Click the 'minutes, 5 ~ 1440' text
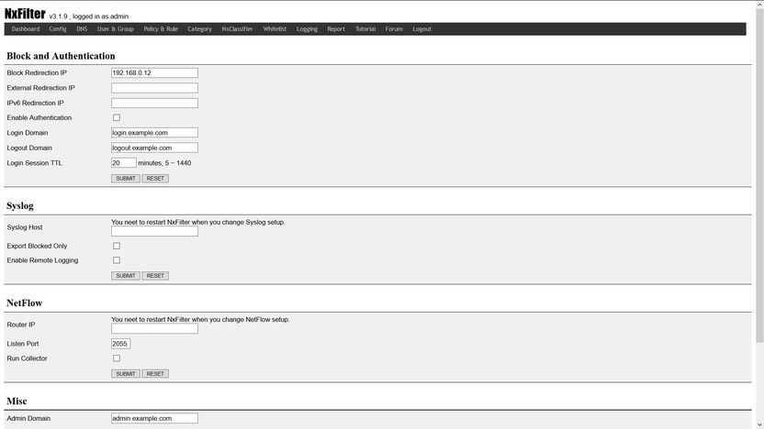The width and height of the screenshot is (764, 429). pyautogui.click(x=164, y=163)
